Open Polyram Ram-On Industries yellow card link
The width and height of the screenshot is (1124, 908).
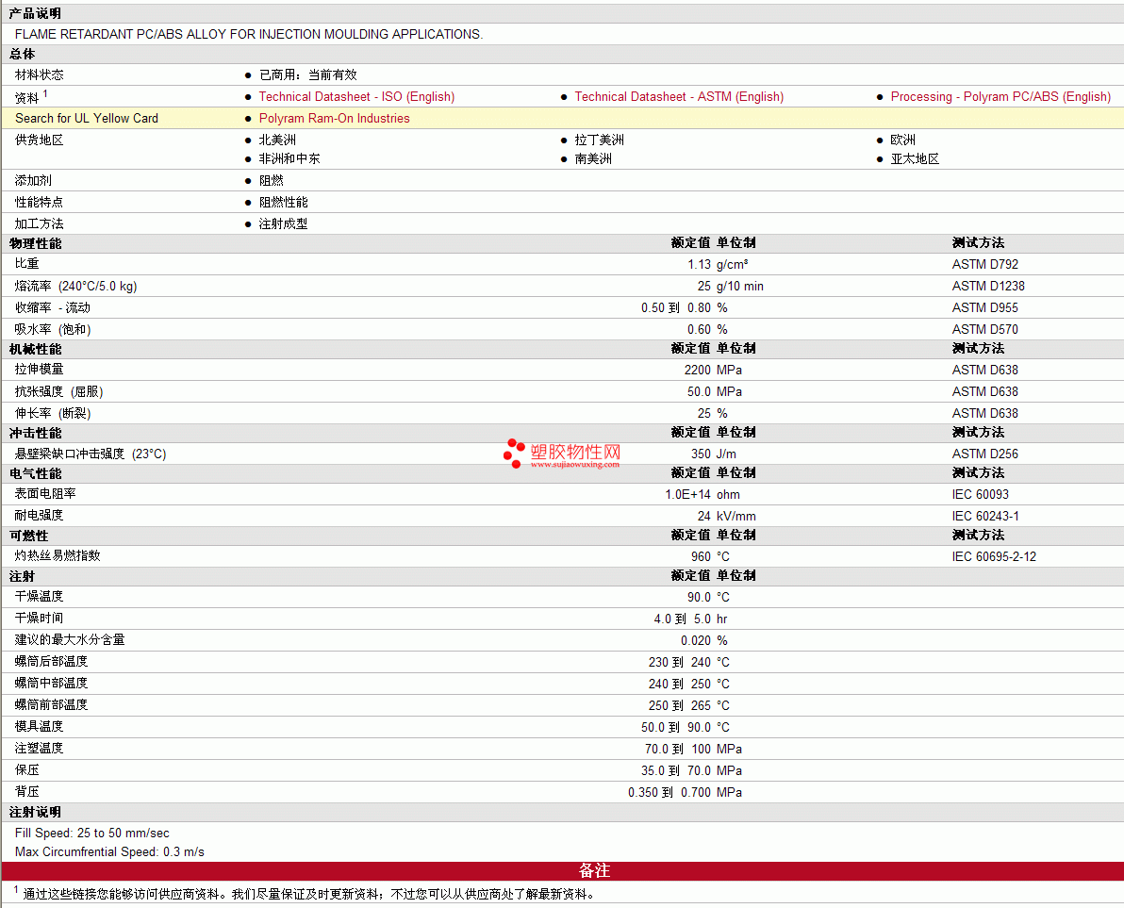point(334,118)
